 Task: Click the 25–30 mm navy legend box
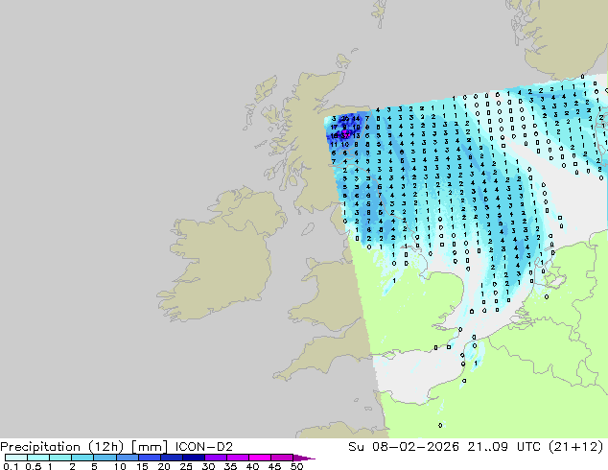coord(193,458)
